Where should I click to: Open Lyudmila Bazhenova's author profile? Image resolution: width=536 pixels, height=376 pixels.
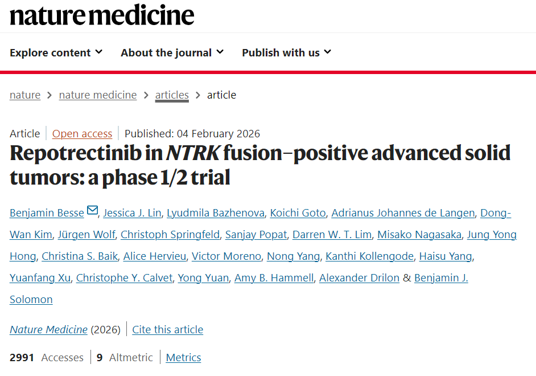[216, 213]
